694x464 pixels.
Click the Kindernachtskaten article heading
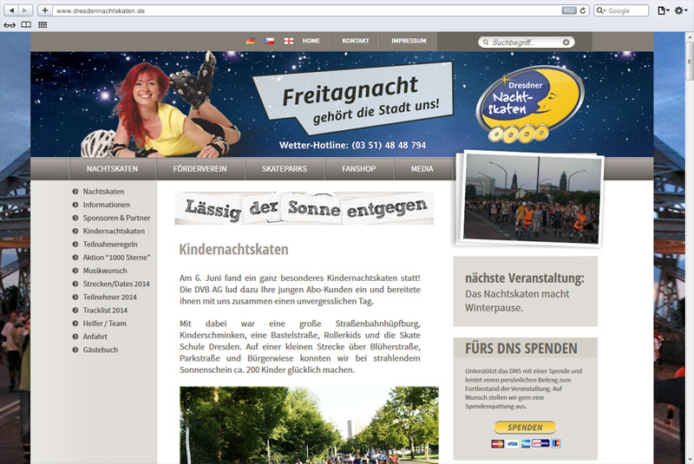233,250
